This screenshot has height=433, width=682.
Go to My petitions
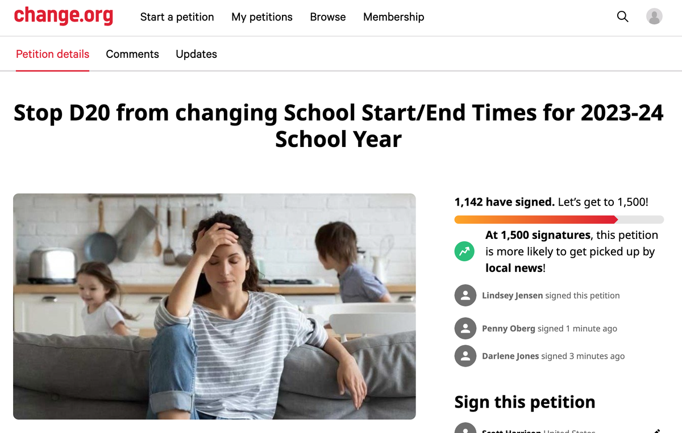coord(262,17)
